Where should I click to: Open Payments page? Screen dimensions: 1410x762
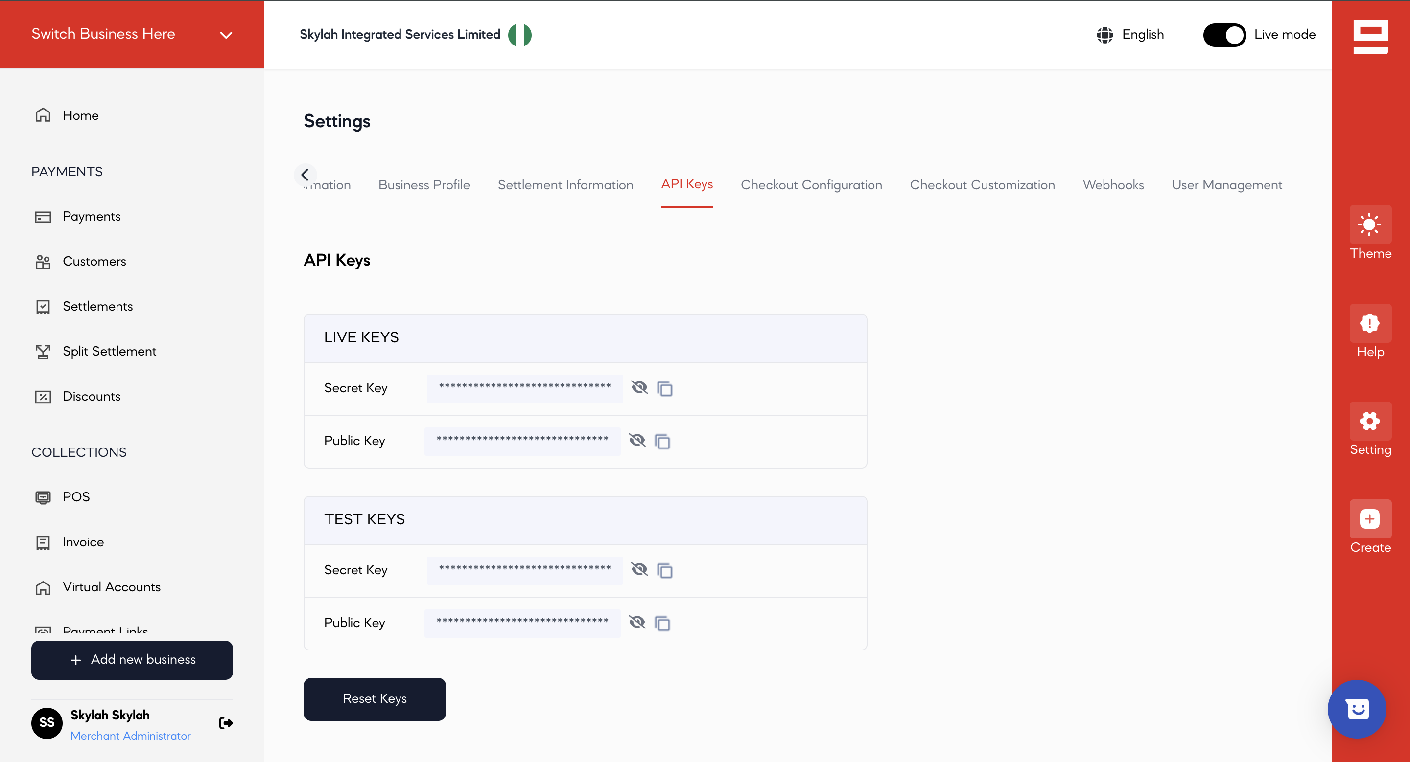click(x=78, y=217)
